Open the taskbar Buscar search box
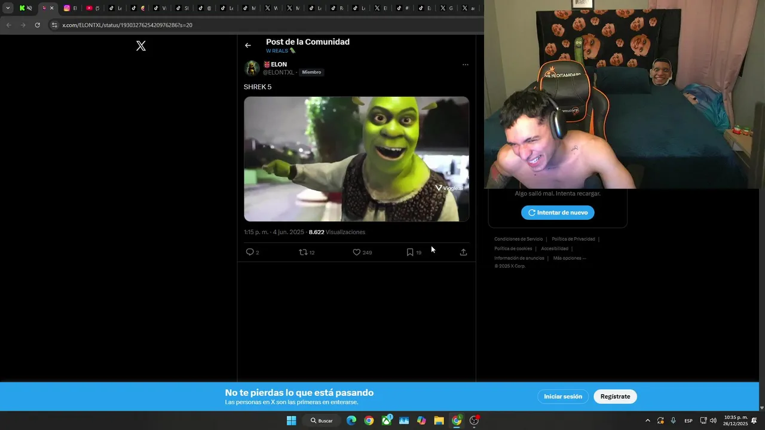 click(322, 420)
